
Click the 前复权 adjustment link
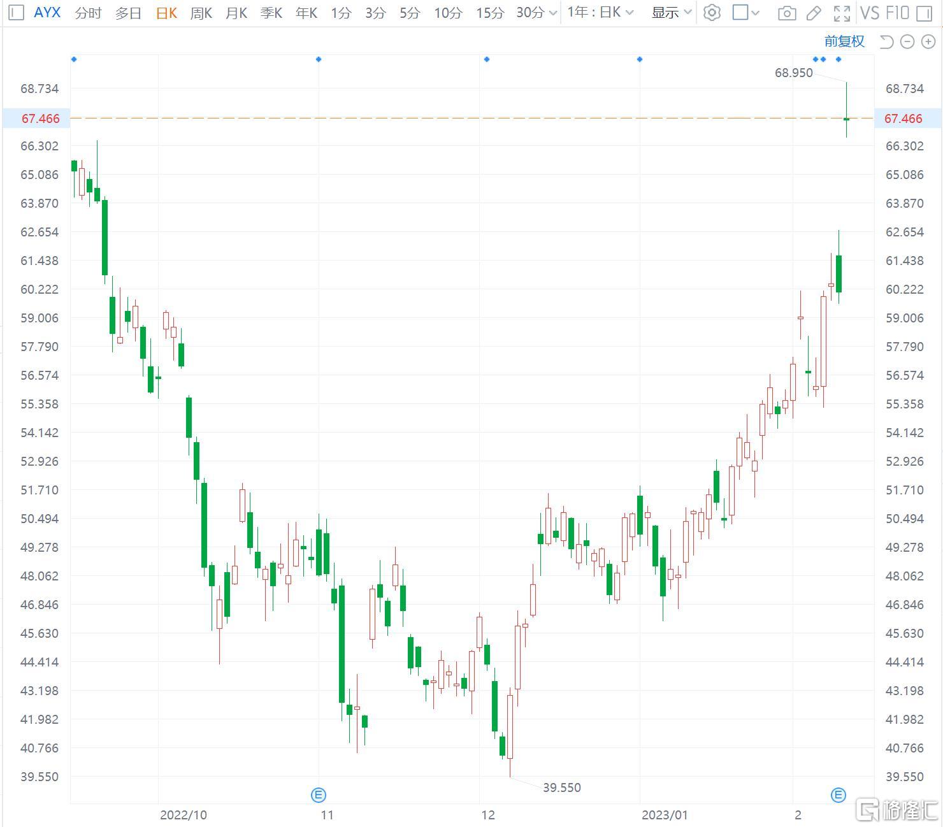(x=844, y=41)
